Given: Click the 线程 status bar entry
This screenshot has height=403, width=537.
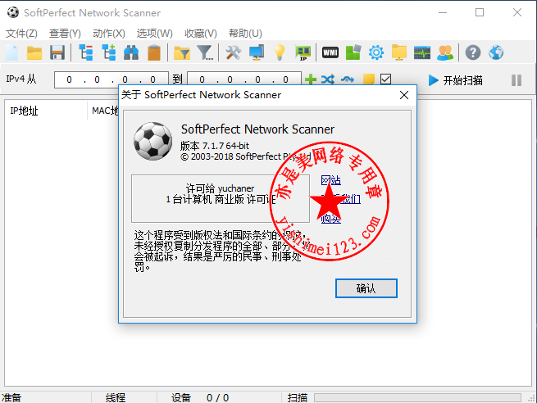Looking at the screenshot, I should pyautogui.click(x=116, y=397).
